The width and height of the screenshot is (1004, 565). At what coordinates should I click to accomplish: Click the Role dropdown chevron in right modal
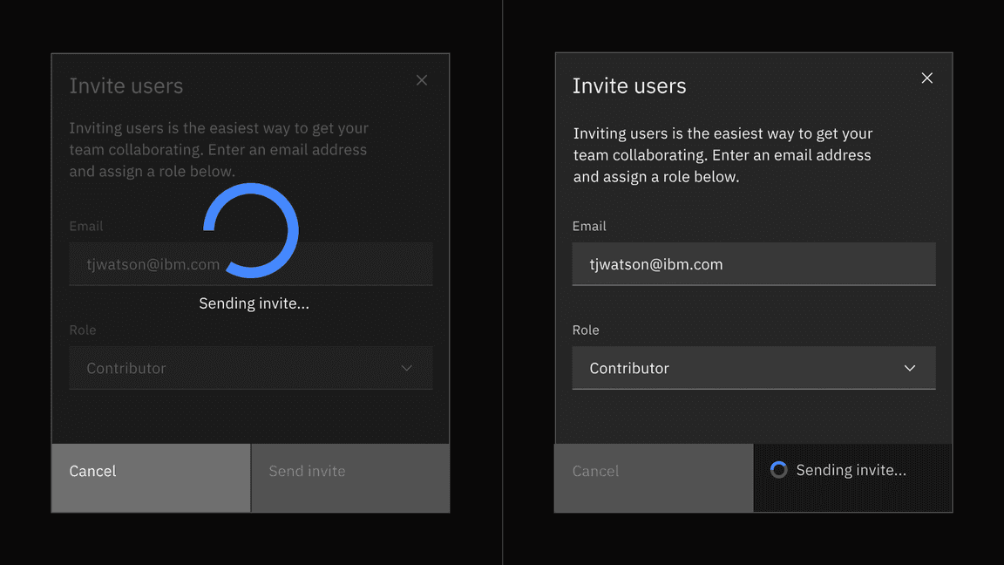click(910, 368)
